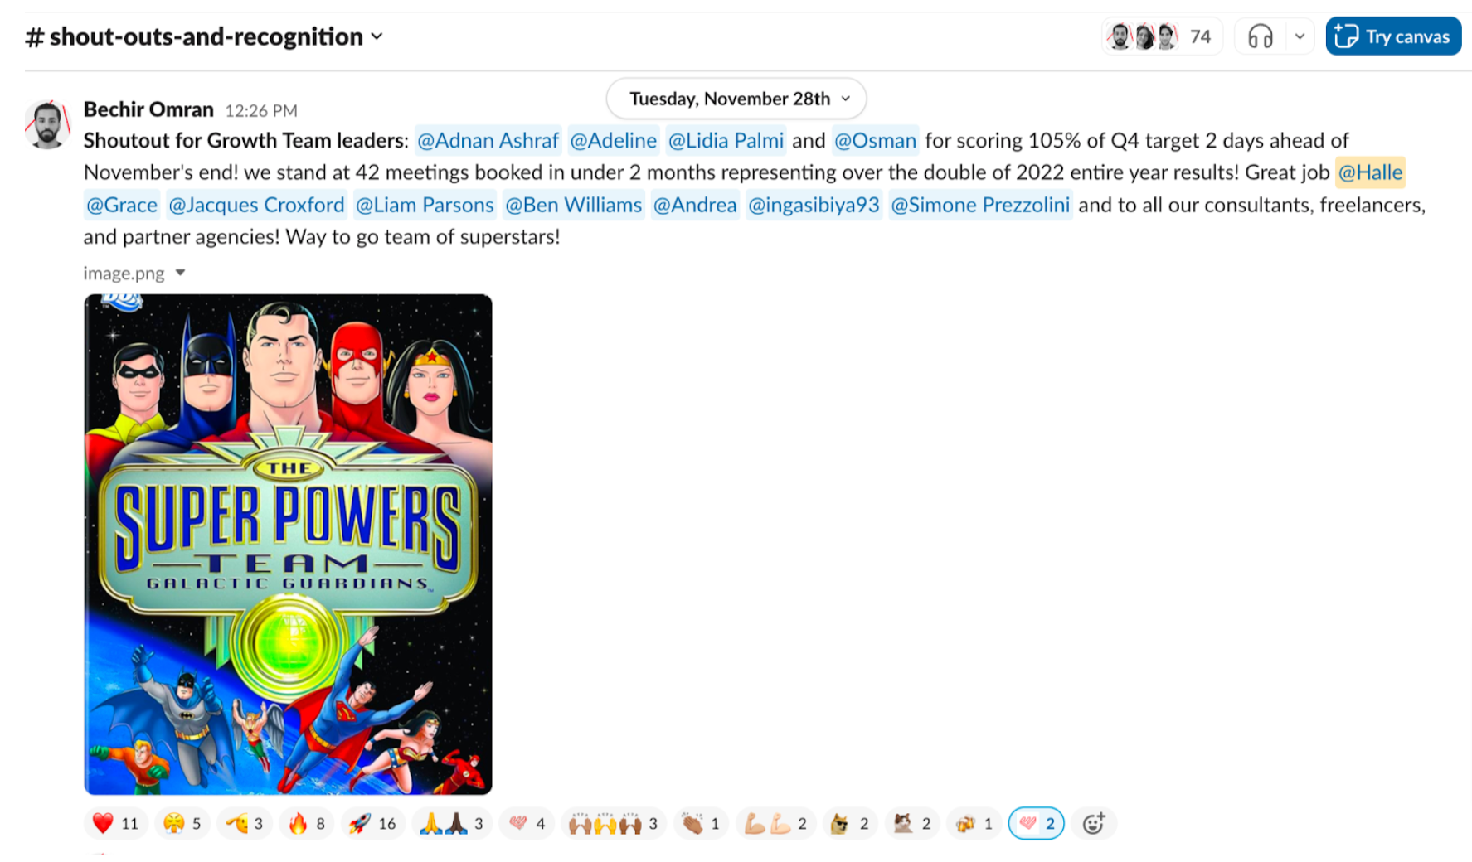This screenshot has height=862, width=1472.
Task: Open the Super Powers Team image
Action: (x=288, y=545)
